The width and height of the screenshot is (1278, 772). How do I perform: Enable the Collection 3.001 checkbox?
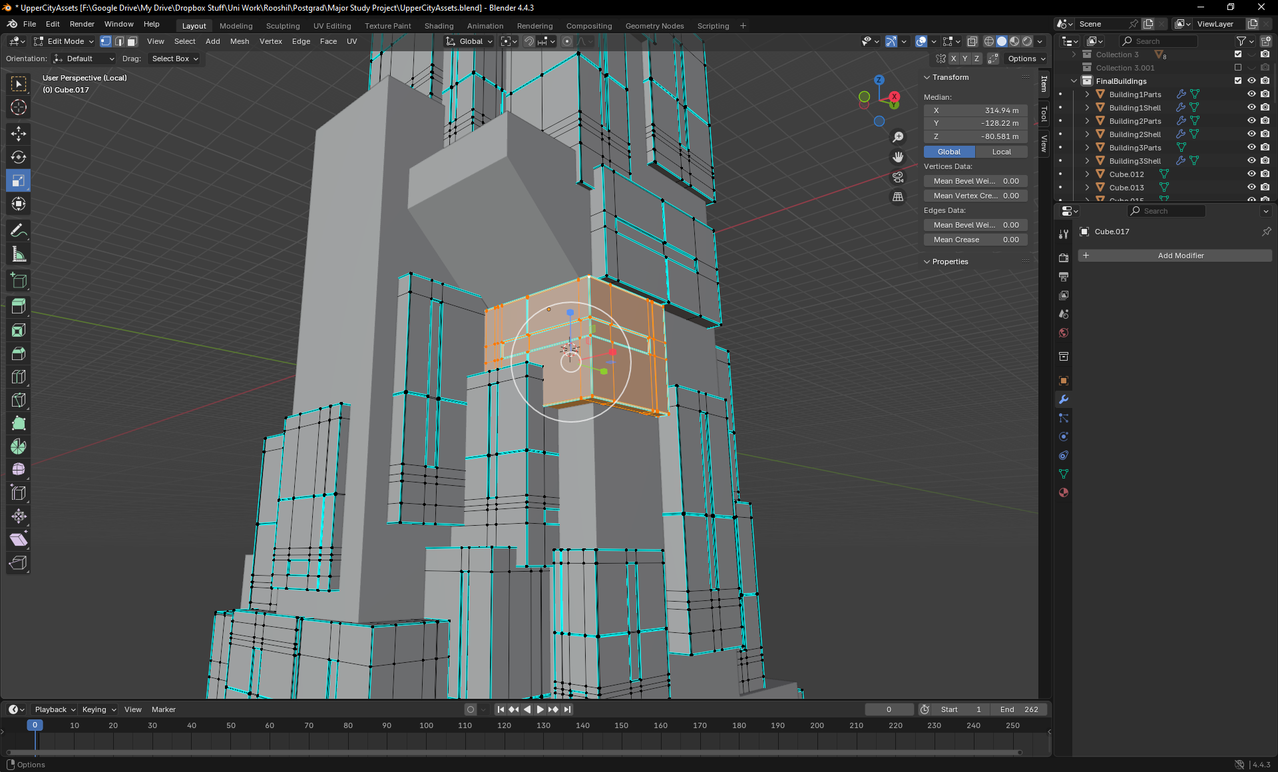(x=1238, y=68)
